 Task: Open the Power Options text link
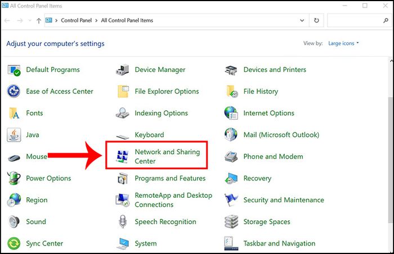point(48,178)
